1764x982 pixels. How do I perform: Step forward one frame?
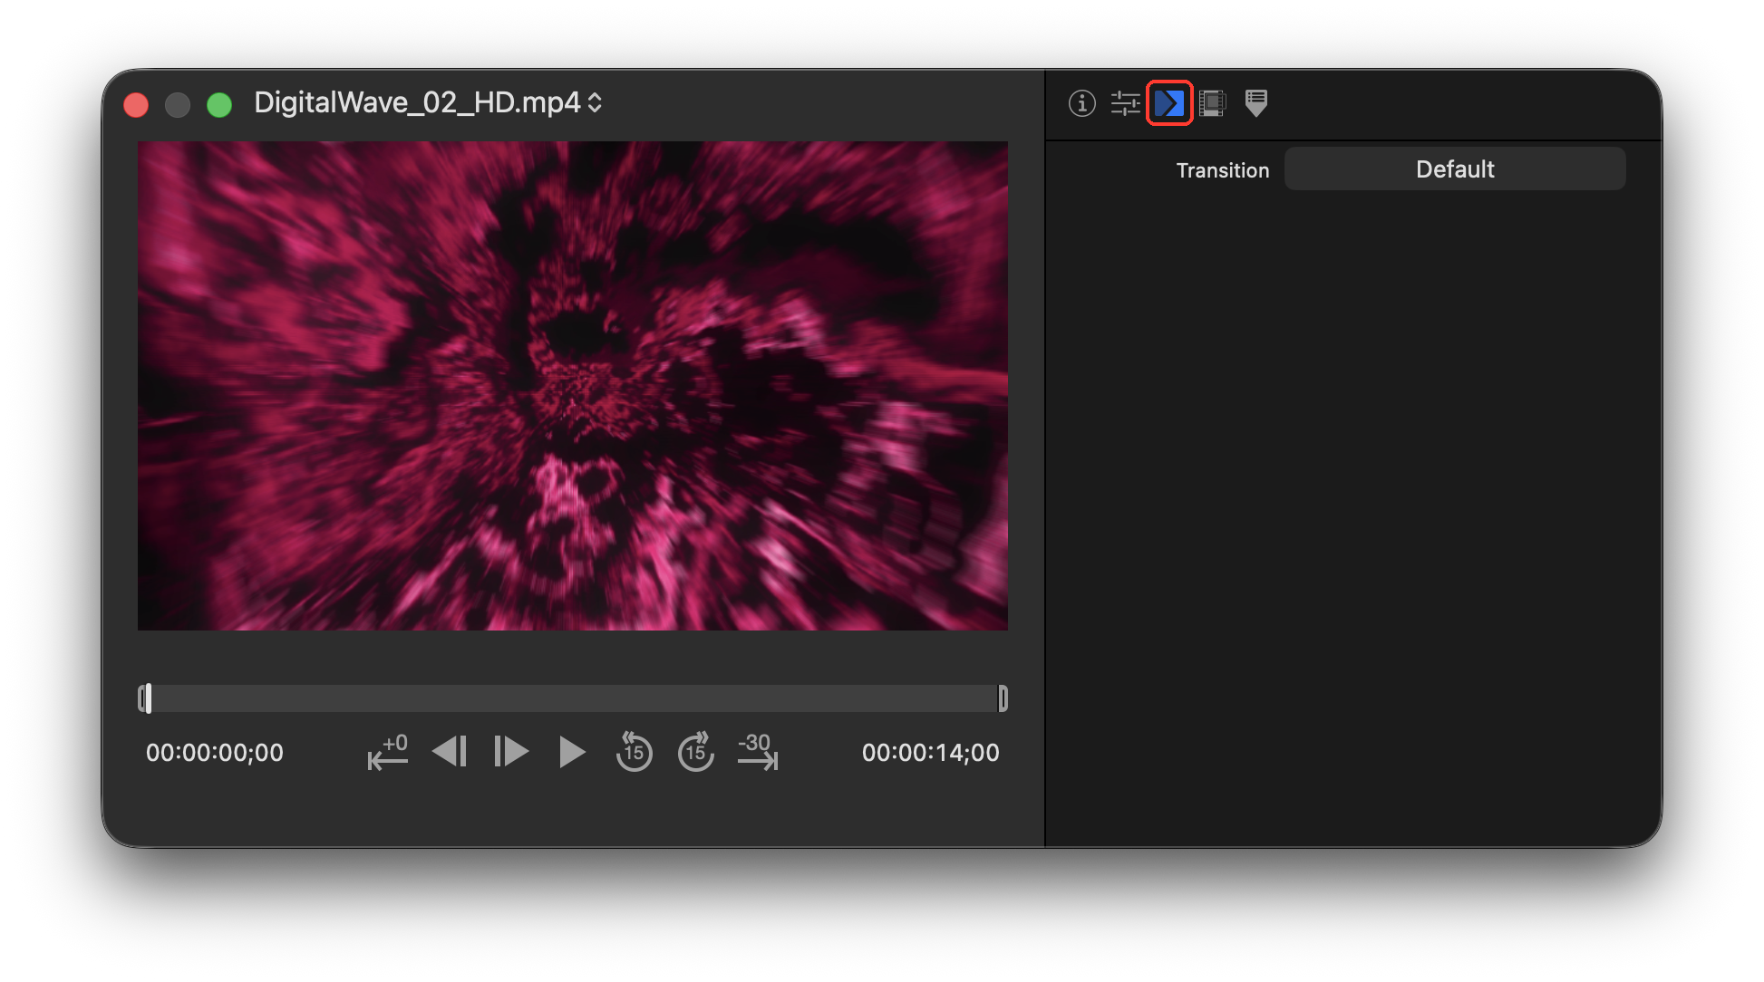click(x=511, y=752)
